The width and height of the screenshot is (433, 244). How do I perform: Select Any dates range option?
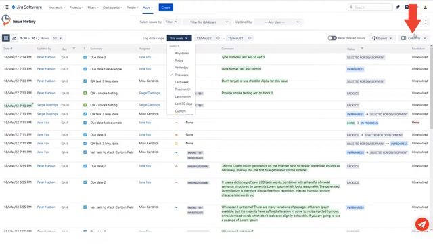[181, 53]
